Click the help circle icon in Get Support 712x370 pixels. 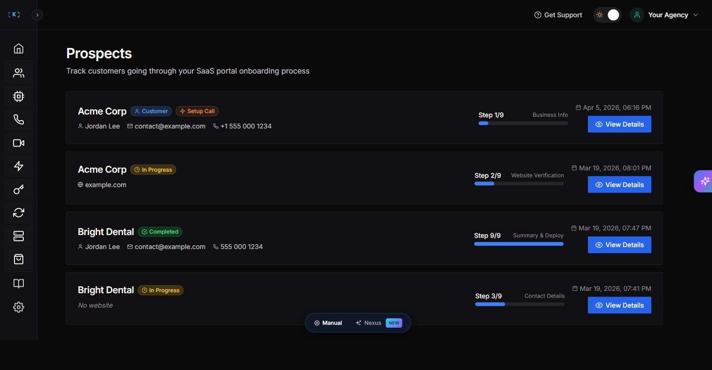point(538,15)
